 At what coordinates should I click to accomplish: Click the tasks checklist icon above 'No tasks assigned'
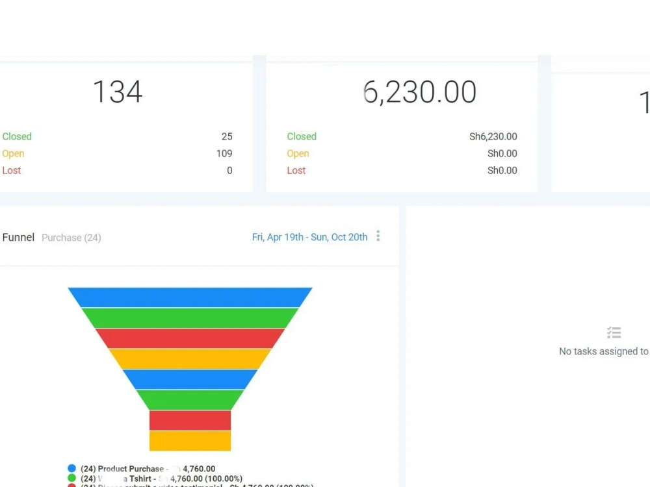tap(614, 332)
